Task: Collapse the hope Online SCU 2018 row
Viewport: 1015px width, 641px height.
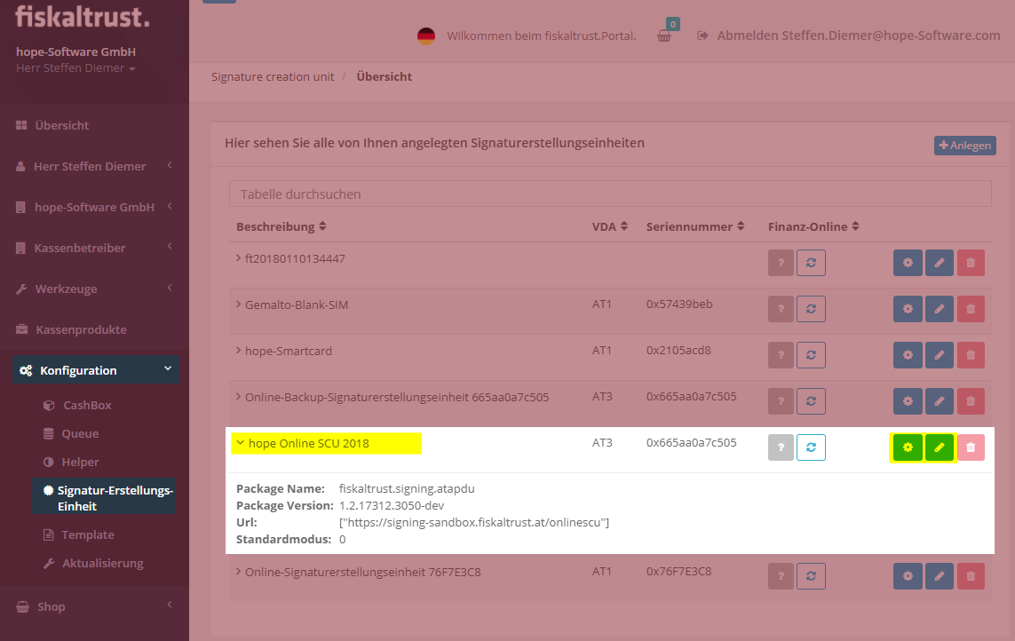Action: 240,443
